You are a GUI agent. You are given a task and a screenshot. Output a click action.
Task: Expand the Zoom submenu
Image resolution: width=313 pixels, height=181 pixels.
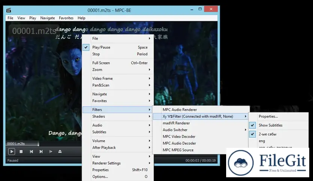coord(118,70)
